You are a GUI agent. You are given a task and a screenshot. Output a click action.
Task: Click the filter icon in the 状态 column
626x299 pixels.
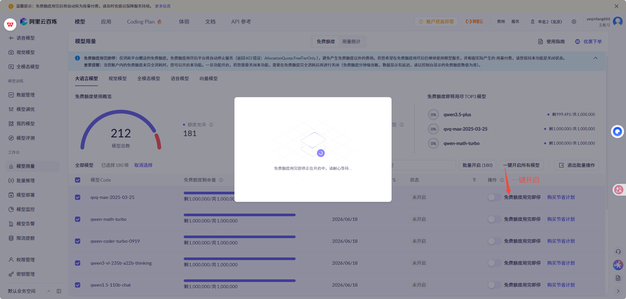click(474, 180)
